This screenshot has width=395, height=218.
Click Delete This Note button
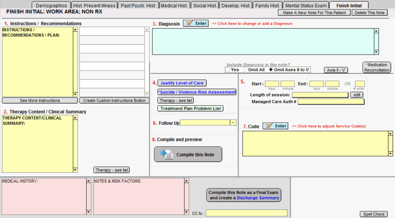[369, 13]
